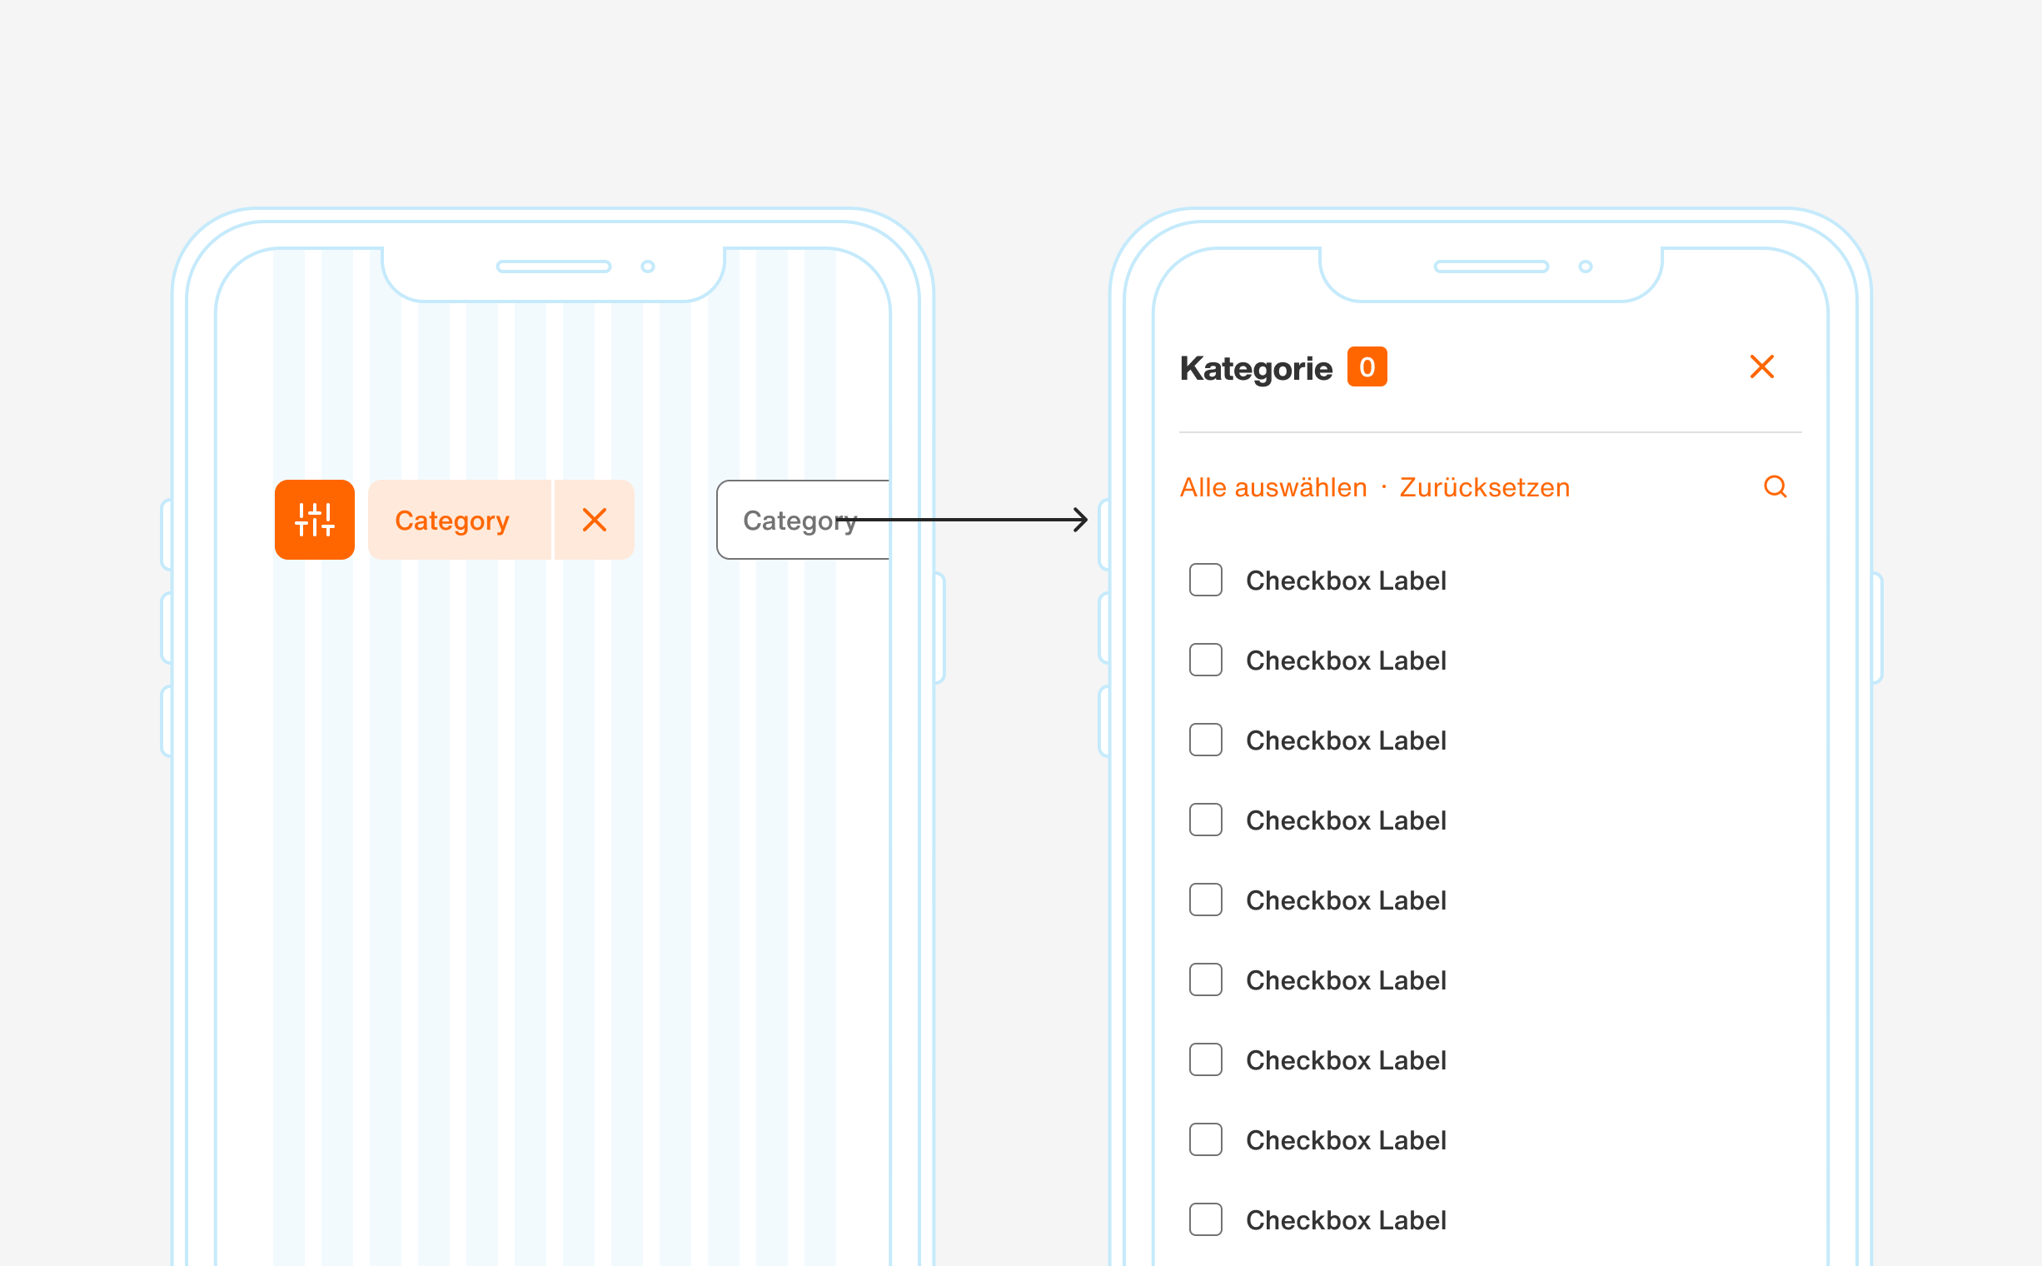This screenshot has height=1266, width=2042.
Task: Expand the Kategorie filter options
Action: coord(799,519)
